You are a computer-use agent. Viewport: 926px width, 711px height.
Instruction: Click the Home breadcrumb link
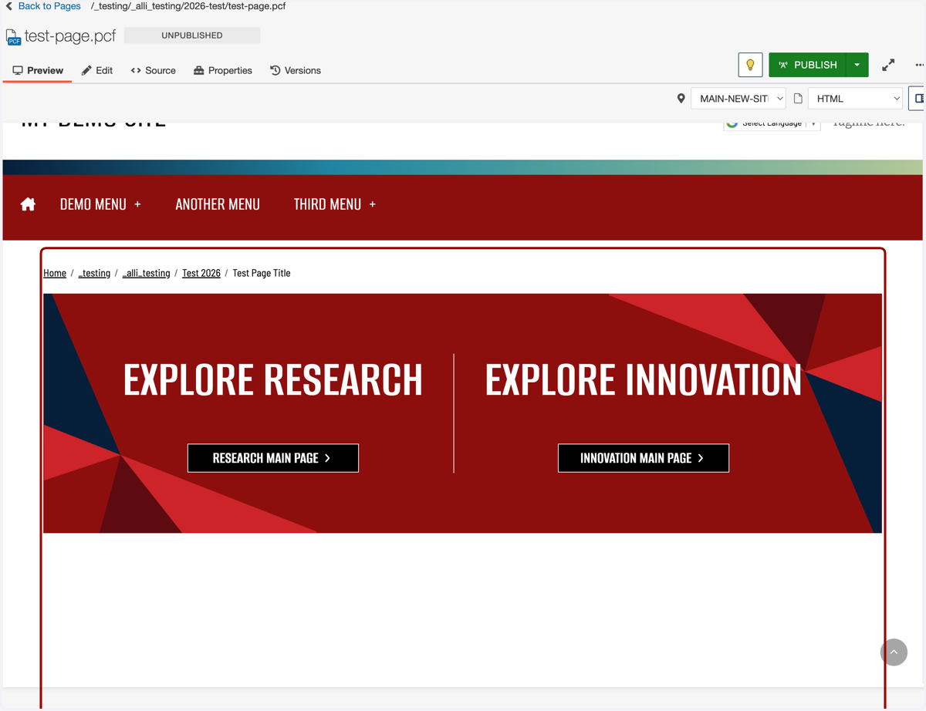click(55, 273)
